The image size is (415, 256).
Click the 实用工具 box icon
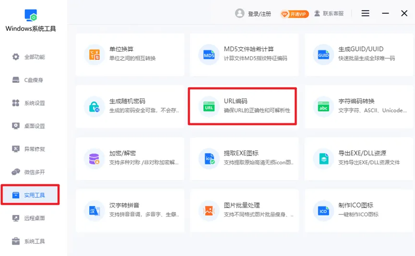tap(16, 195)
